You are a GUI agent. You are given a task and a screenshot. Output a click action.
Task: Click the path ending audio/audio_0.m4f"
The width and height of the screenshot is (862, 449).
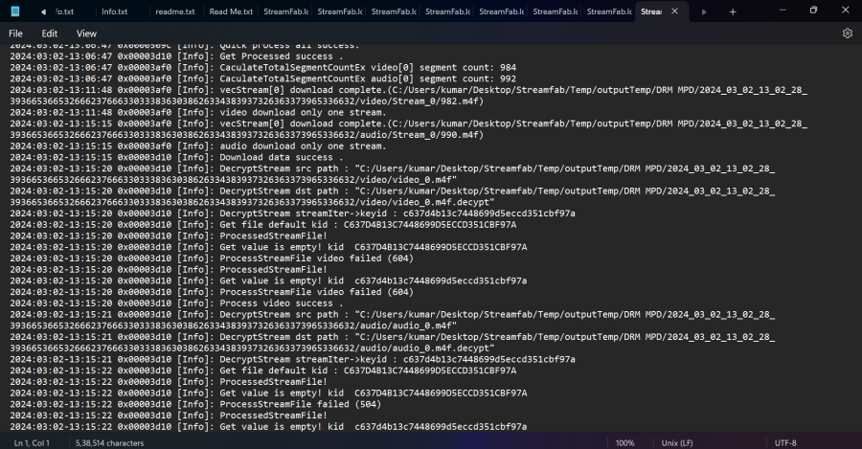tap(233, 326)
